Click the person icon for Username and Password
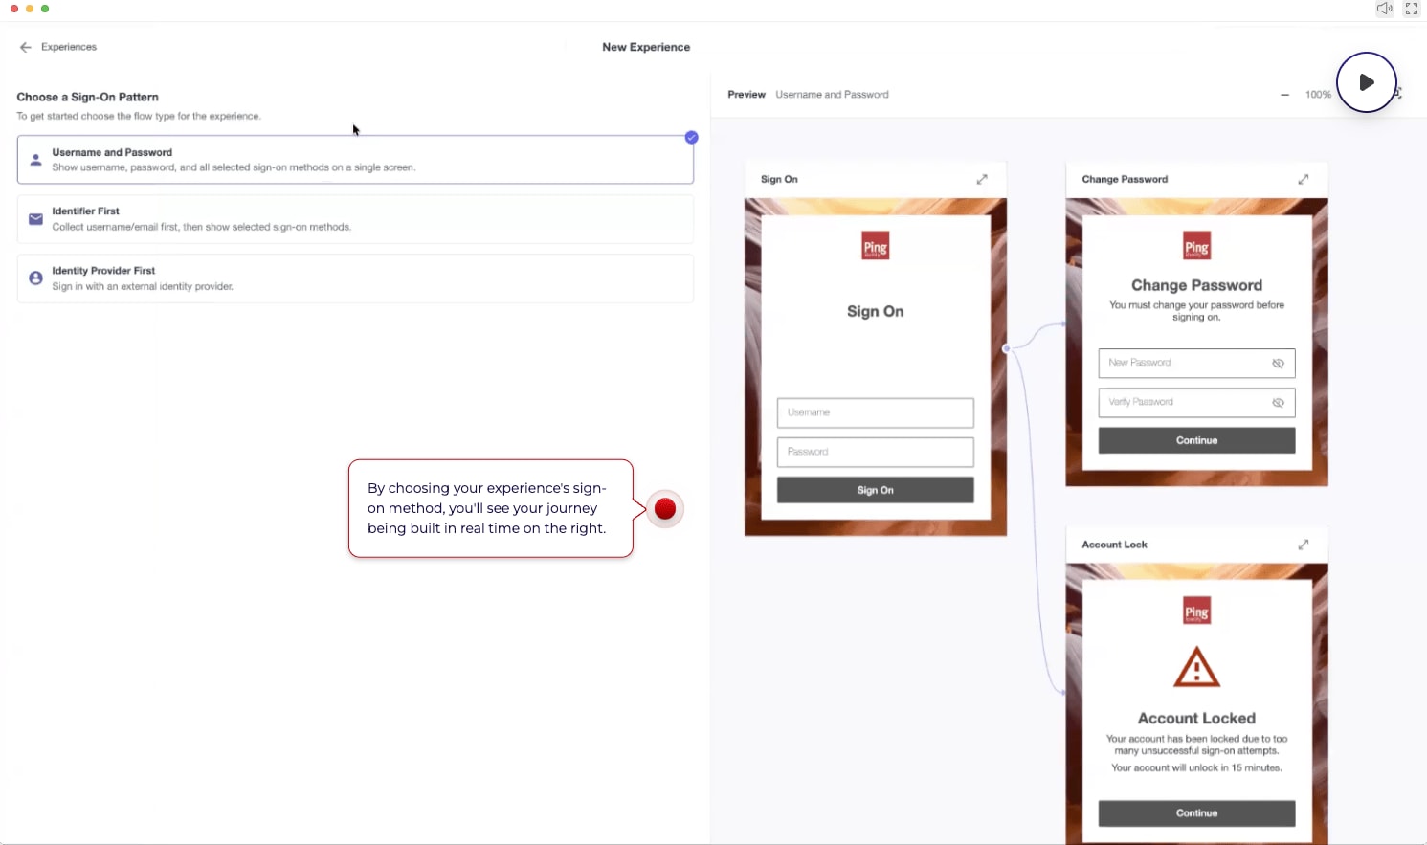The height and width of the screenshot is (845, 1427). (35, 160)
